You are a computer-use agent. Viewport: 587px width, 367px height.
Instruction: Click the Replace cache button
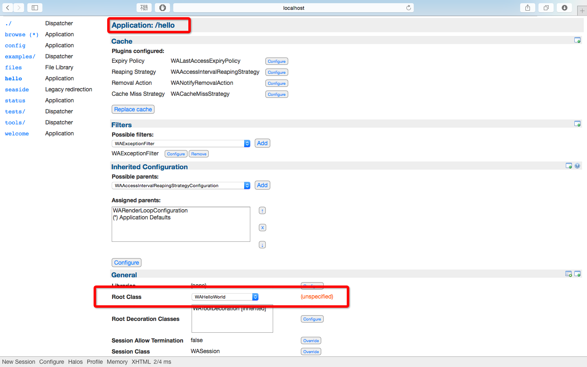click(133, 109)
